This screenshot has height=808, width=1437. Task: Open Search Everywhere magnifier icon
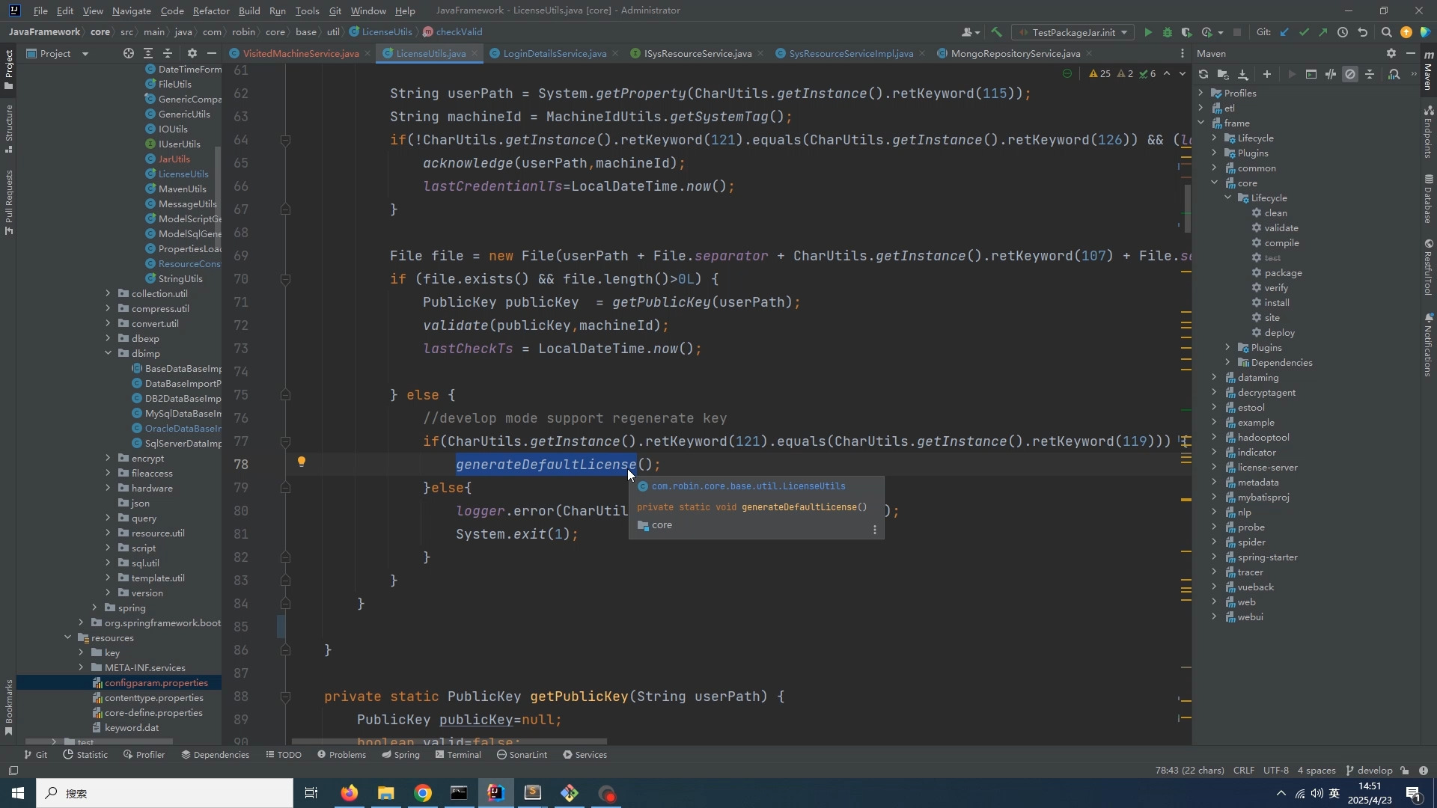pos(1386,32)
